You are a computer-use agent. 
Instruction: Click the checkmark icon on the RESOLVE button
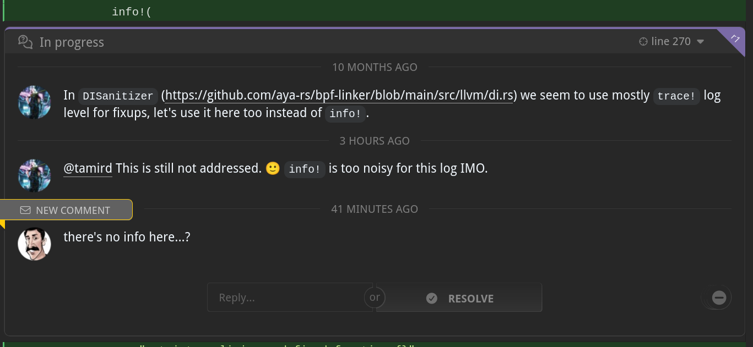(x=432, y=298)
